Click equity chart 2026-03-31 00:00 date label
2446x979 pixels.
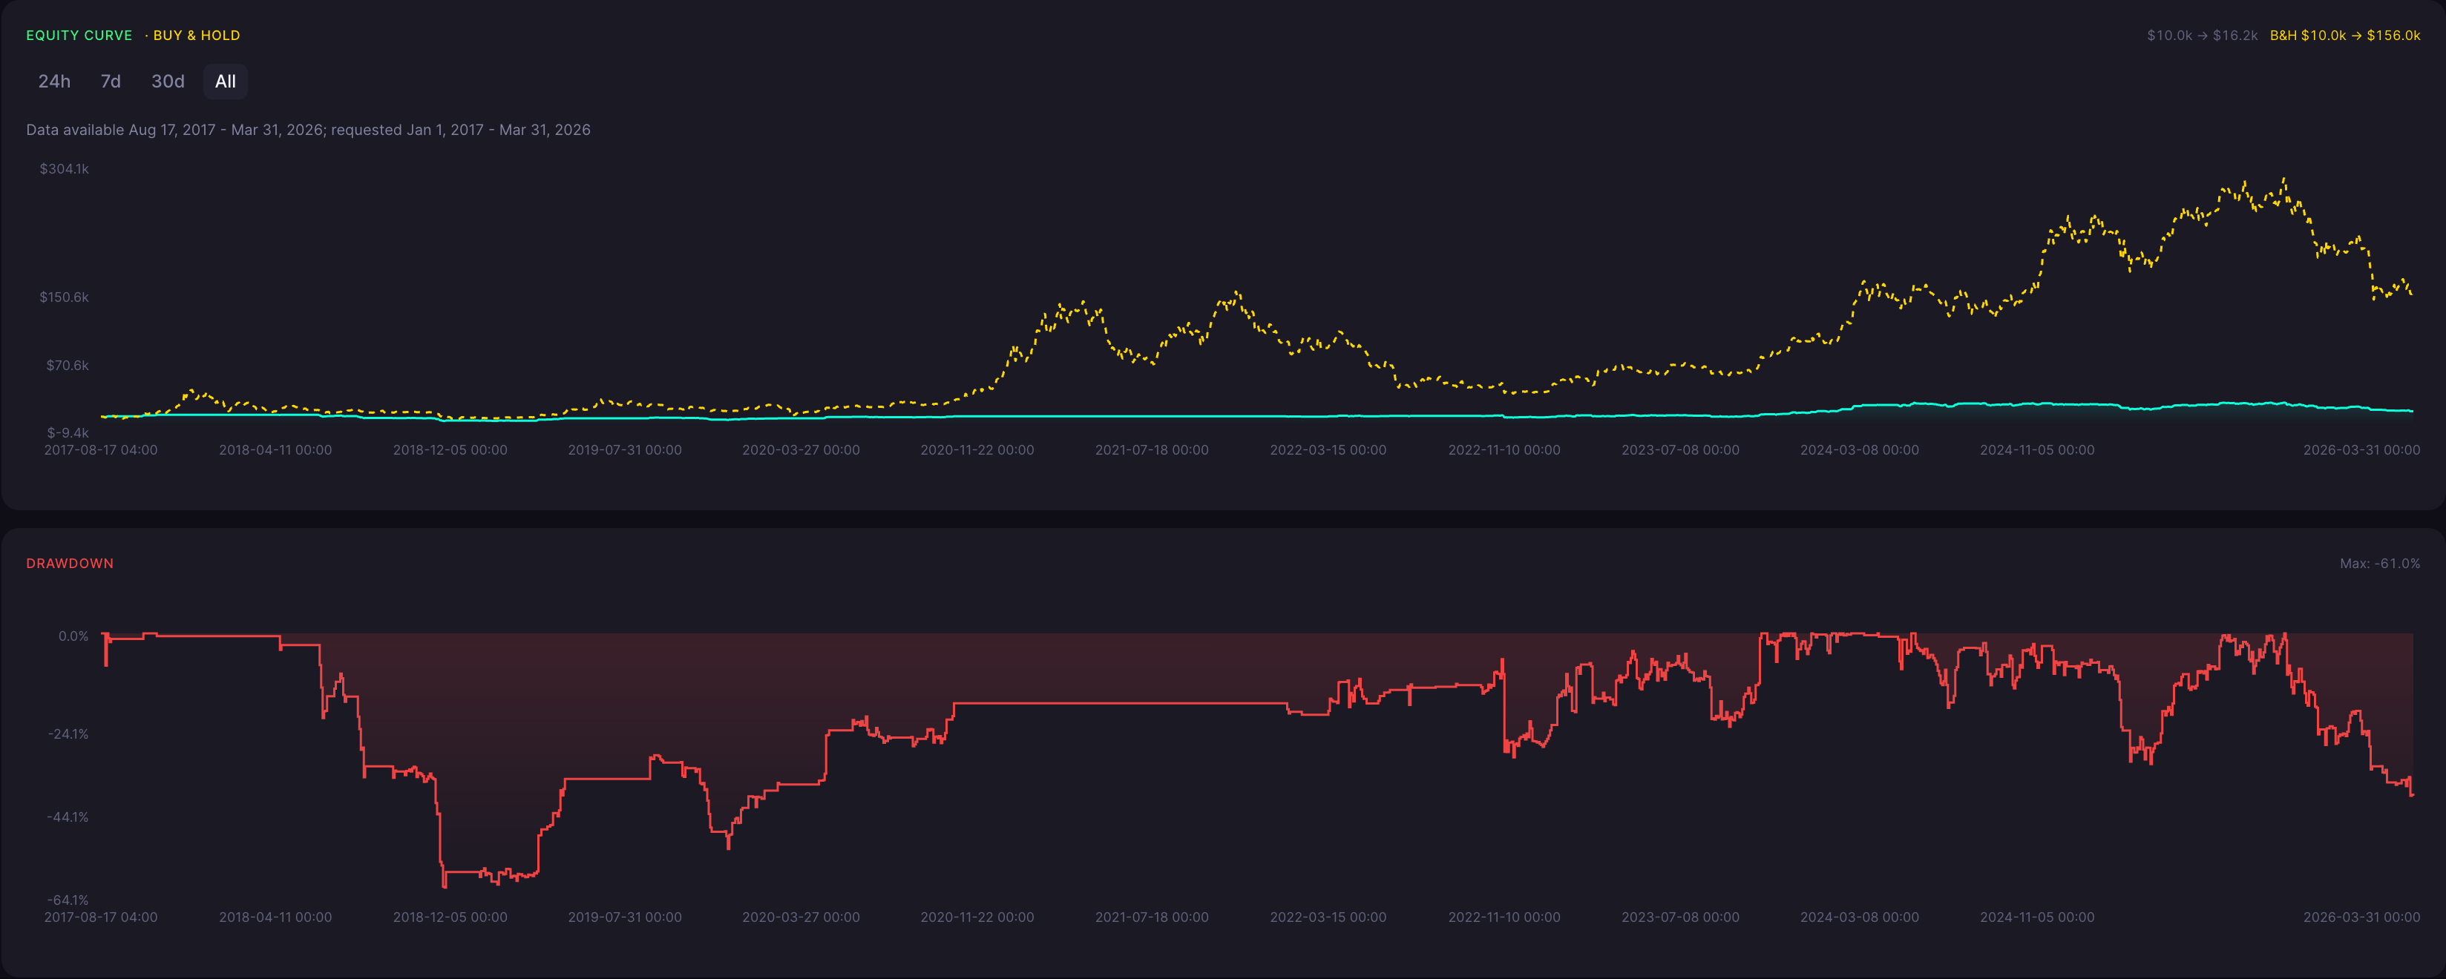(2361, 449)
